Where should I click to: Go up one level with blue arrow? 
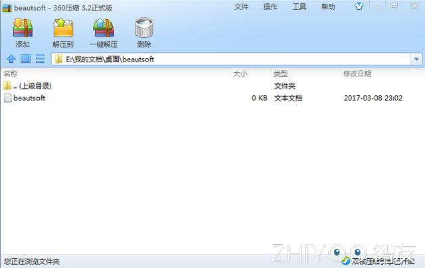(x=11, y=59)
